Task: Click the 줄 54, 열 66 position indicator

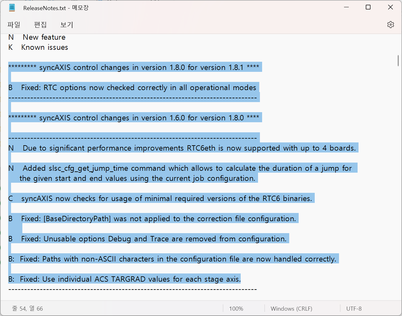Action: (x=27, y=308)
